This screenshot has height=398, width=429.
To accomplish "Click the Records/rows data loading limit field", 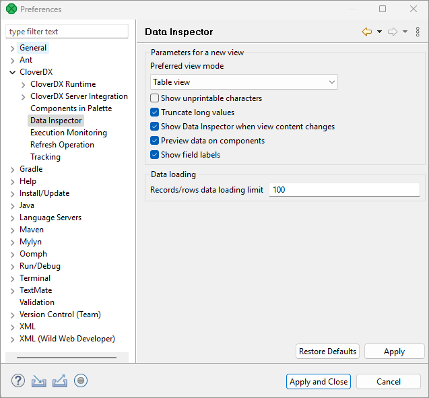I will click(344, 190).
